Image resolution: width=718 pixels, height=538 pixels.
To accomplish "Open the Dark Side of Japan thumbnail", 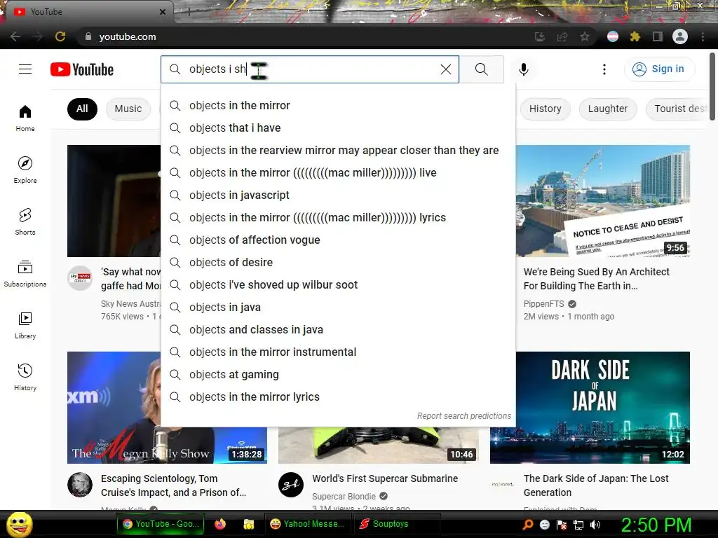I will (x=590, y=408).
